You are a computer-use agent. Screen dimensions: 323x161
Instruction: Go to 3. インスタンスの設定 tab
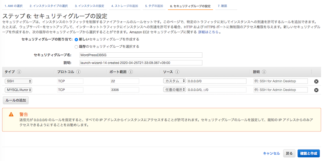89,6
